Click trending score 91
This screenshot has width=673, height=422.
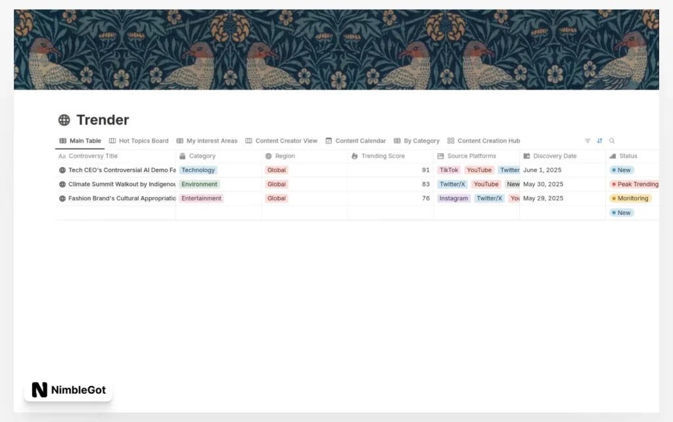pos(426,170)
